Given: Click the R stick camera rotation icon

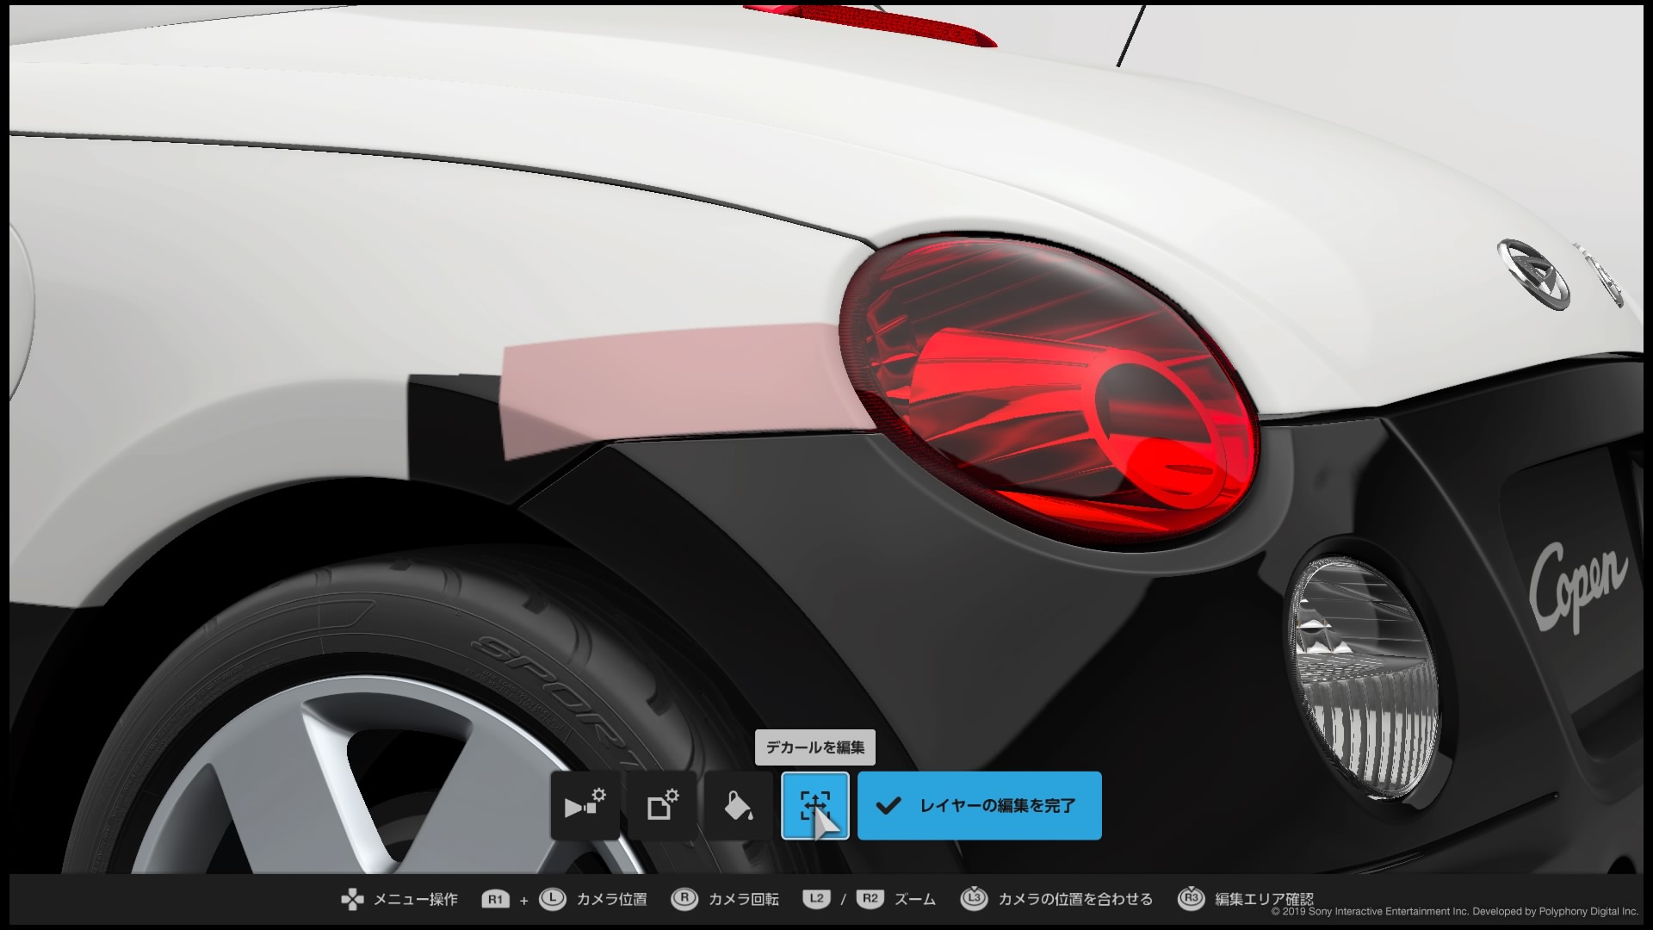Looking at the screenshot, I should 684,899.
